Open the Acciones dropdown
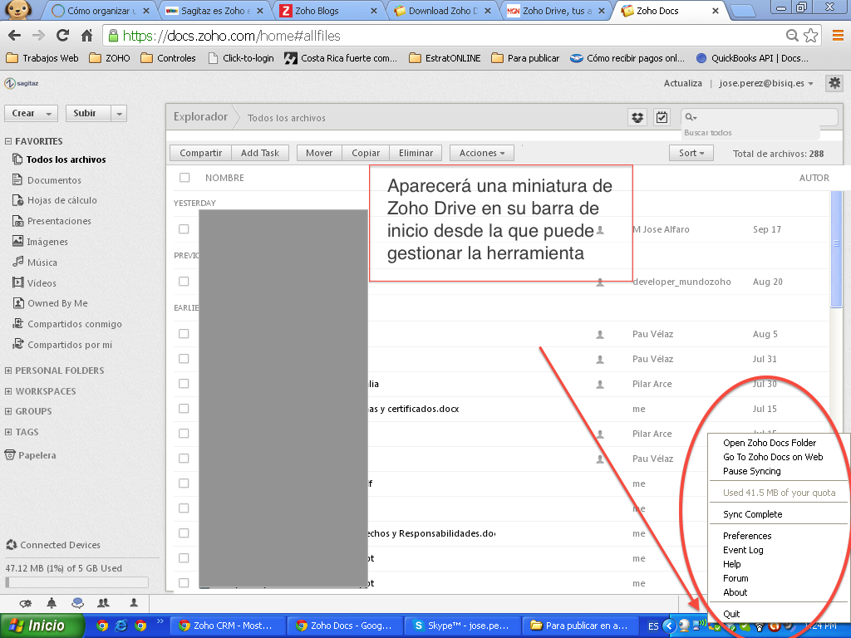Screen dimensions: 851x638 pos(482,153)
